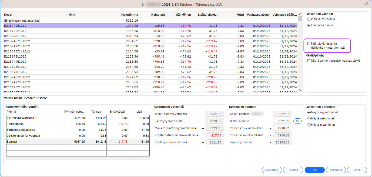Cancel using the Keskeytä button

(x=336, y=170)
